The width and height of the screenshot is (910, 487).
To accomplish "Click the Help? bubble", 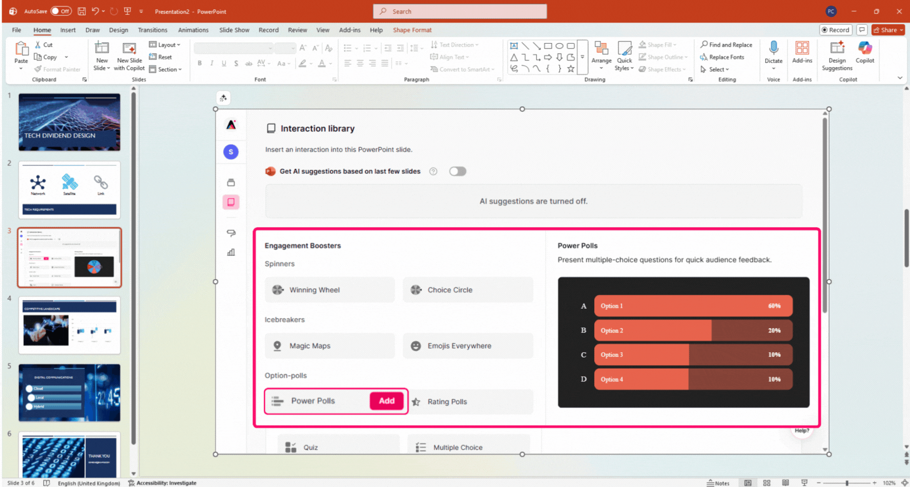I will click(x=802, y=431).
